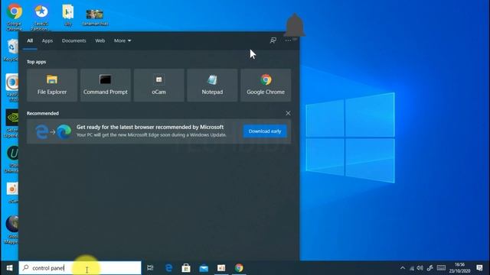Viewport: 490px width, 275px height.
Task: Click the magnifier icon in search box
Action: click(x=25, y=268)
